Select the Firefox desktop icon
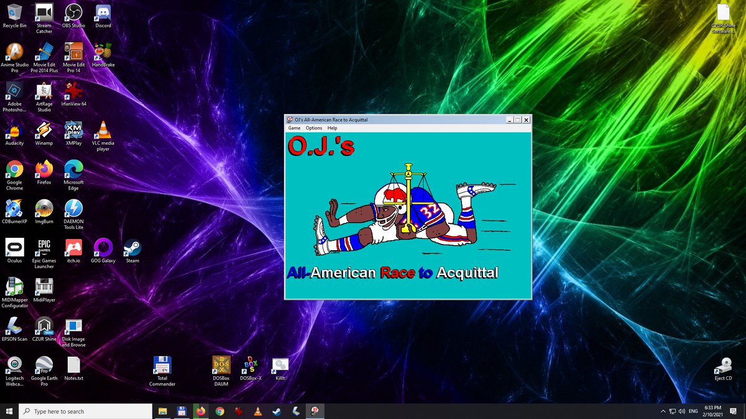This screenshot has width=746, height=419. [44, 173]
